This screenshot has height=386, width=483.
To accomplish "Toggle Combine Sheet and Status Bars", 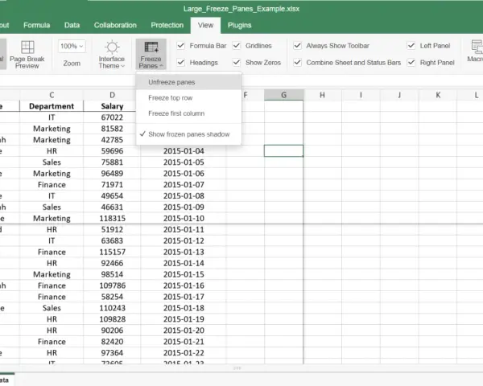I will pos(297,63).
